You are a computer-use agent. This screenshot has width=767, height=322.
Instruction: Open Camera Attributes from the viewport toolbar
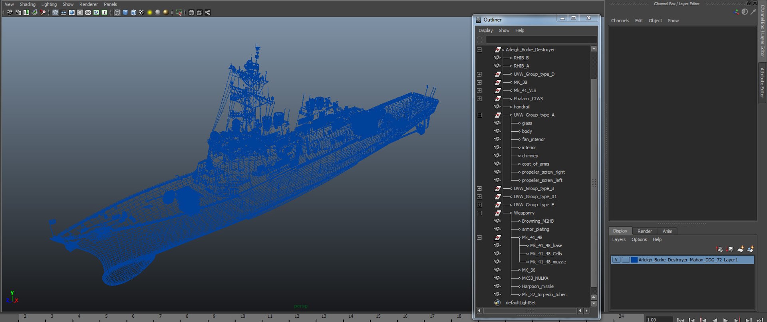(18, 12)
